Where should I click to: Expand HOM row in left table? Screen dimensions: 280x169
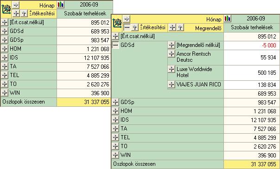(x=5, y=49)
